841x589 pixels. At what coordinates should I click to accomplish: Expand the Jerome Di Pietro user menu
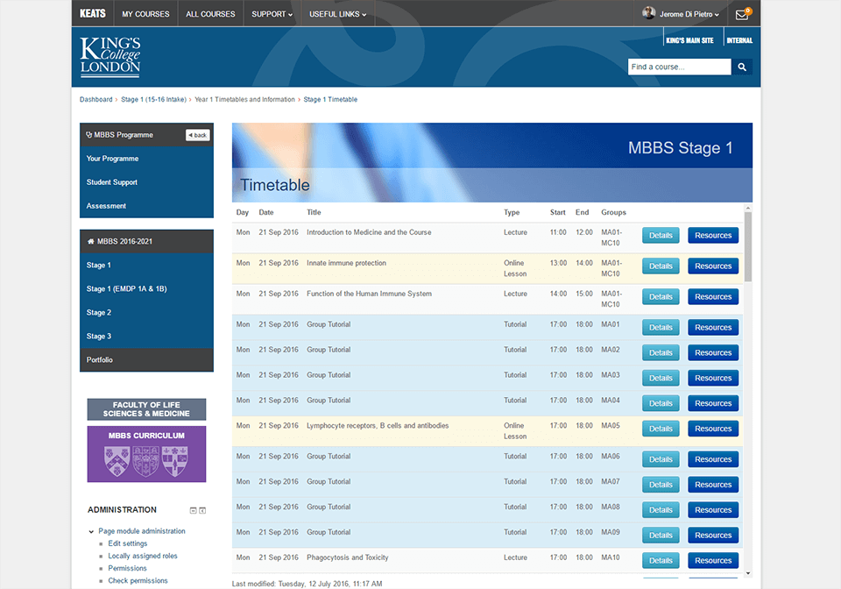pos(689,14)
